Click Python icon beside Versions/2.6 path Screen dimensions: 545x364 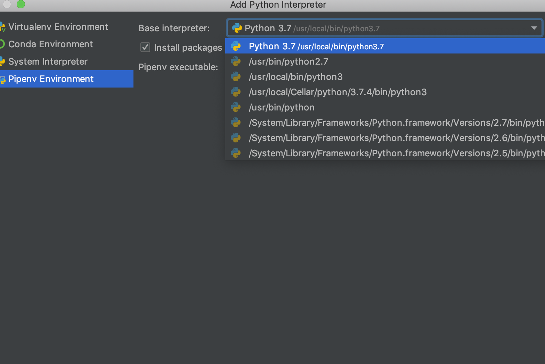(x=236, y=138)
